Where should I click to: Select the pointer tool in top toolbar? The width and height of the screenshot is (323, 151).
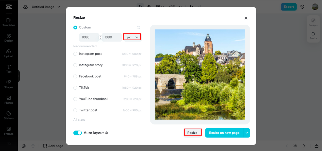(x=140, y=7)
